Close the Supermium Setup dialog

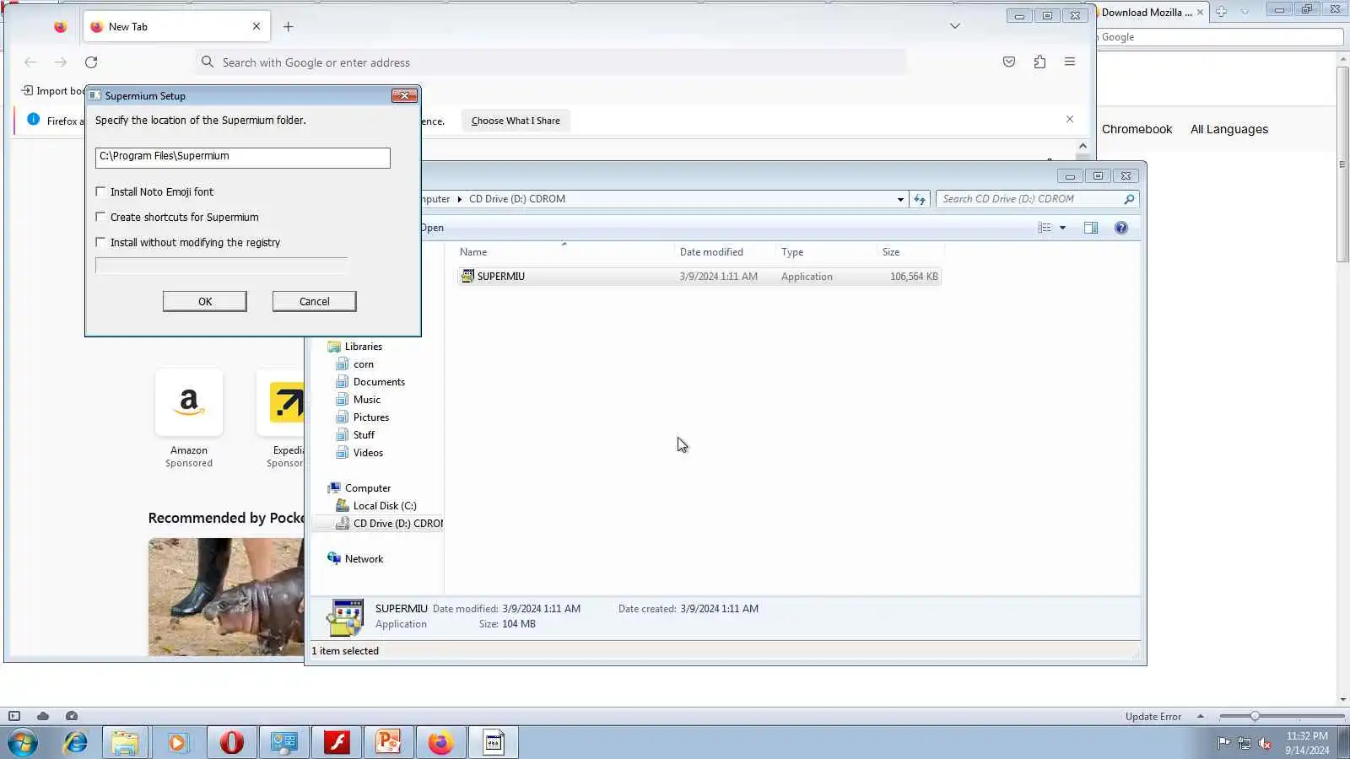click(404, 95)
